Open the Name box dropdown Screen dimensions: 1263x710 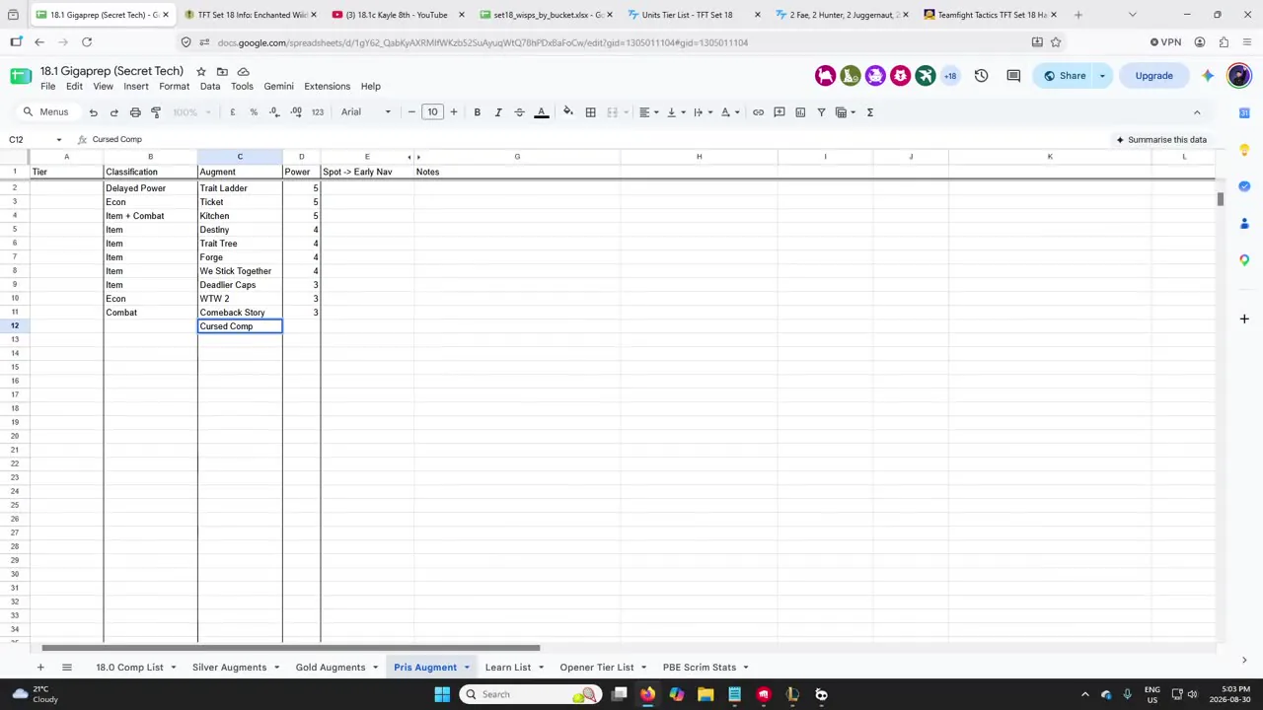(x=59, y=140)
